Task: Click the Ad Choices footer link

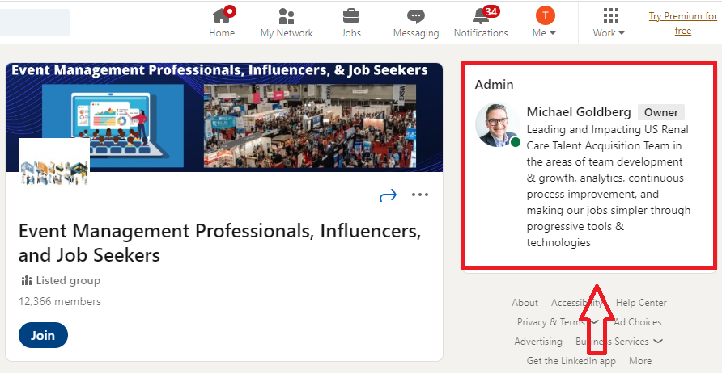Action: pos(638,322)
